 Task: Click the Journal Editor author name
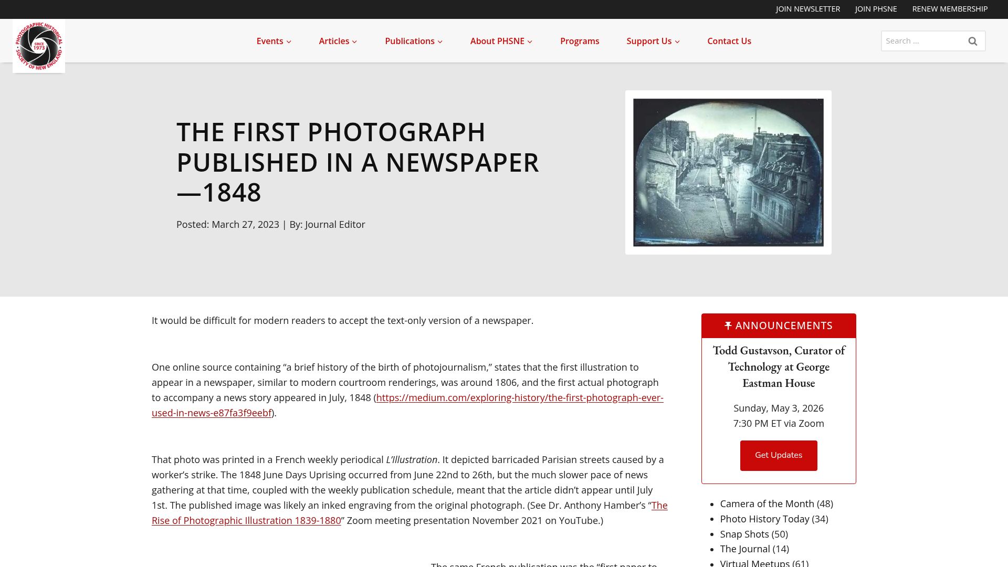coord(335,224)
